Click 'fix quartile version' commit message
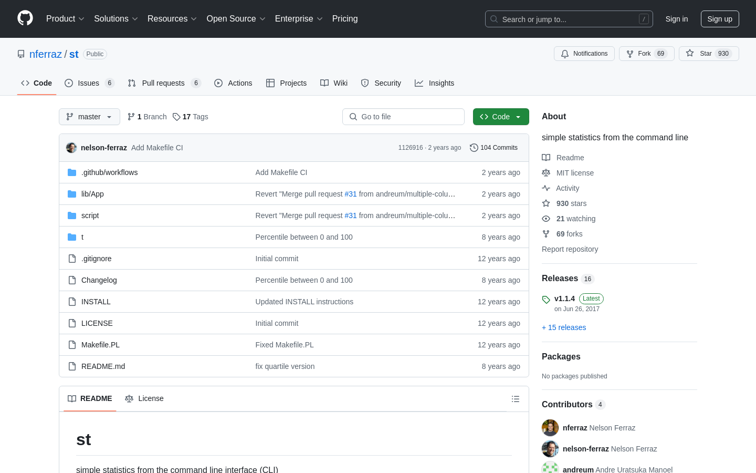 click(285, 366)
